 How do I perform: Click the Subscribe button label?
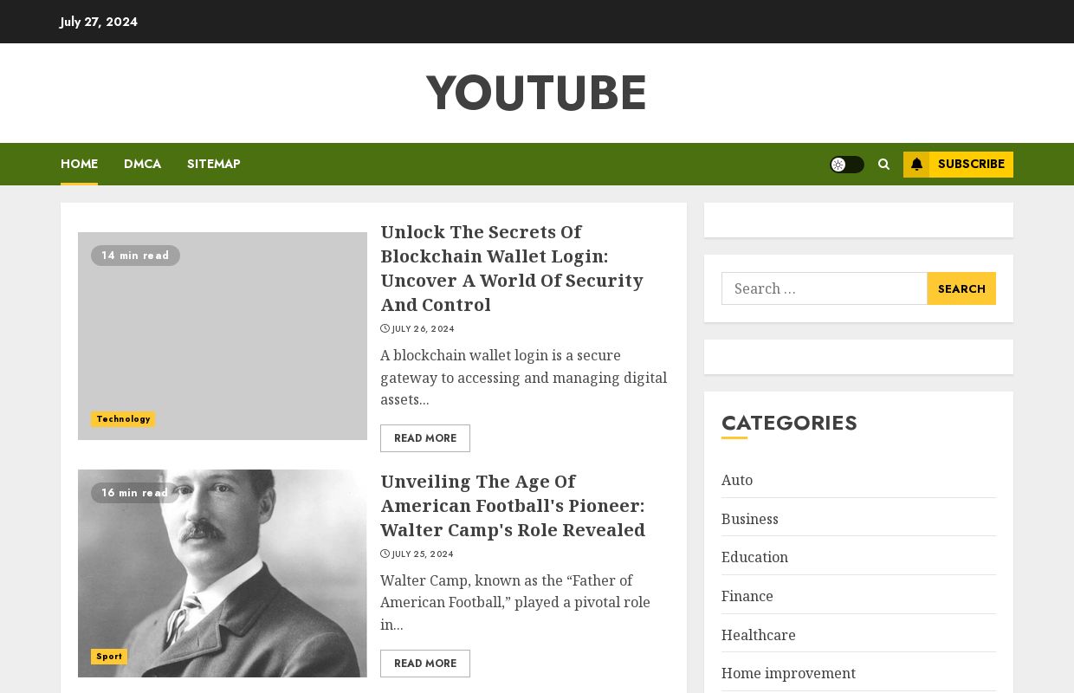[x=971, y=165]
